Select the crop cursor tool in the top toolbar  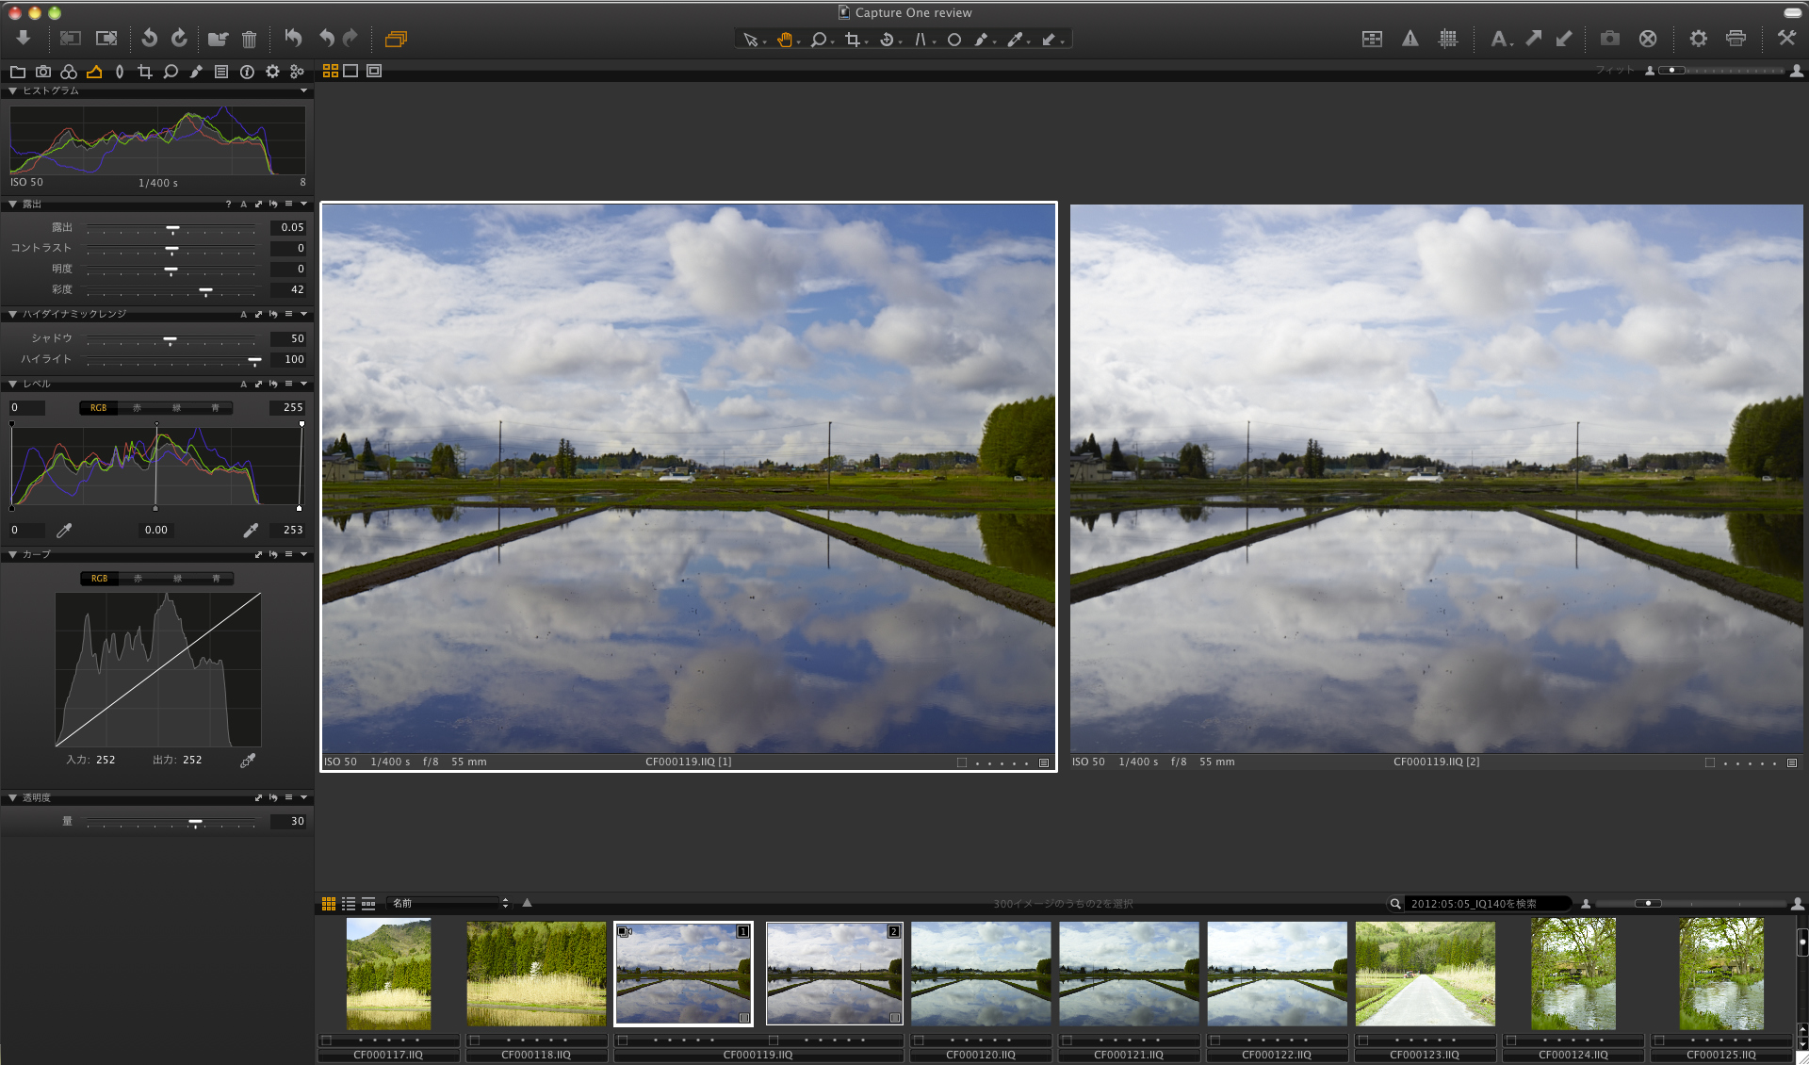[853, 40]
